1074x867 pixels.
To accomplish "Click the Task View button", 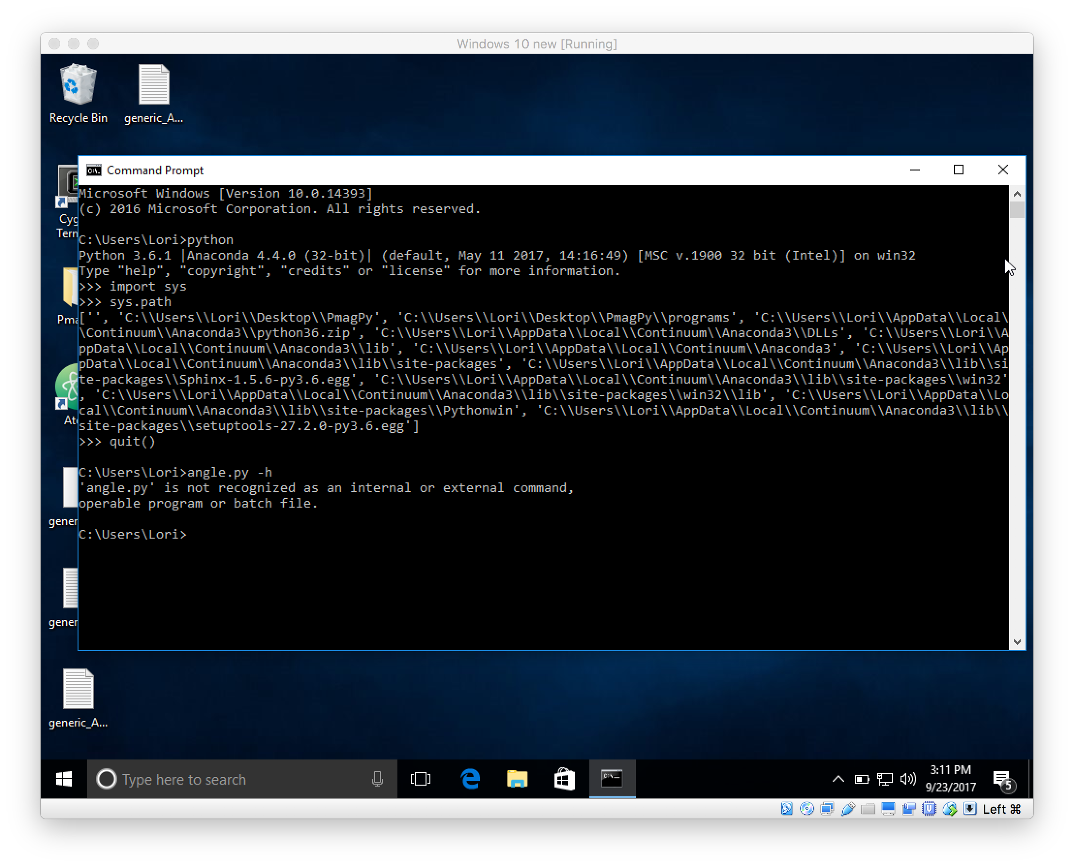I will pyautogui.click(x=420, y=778).
